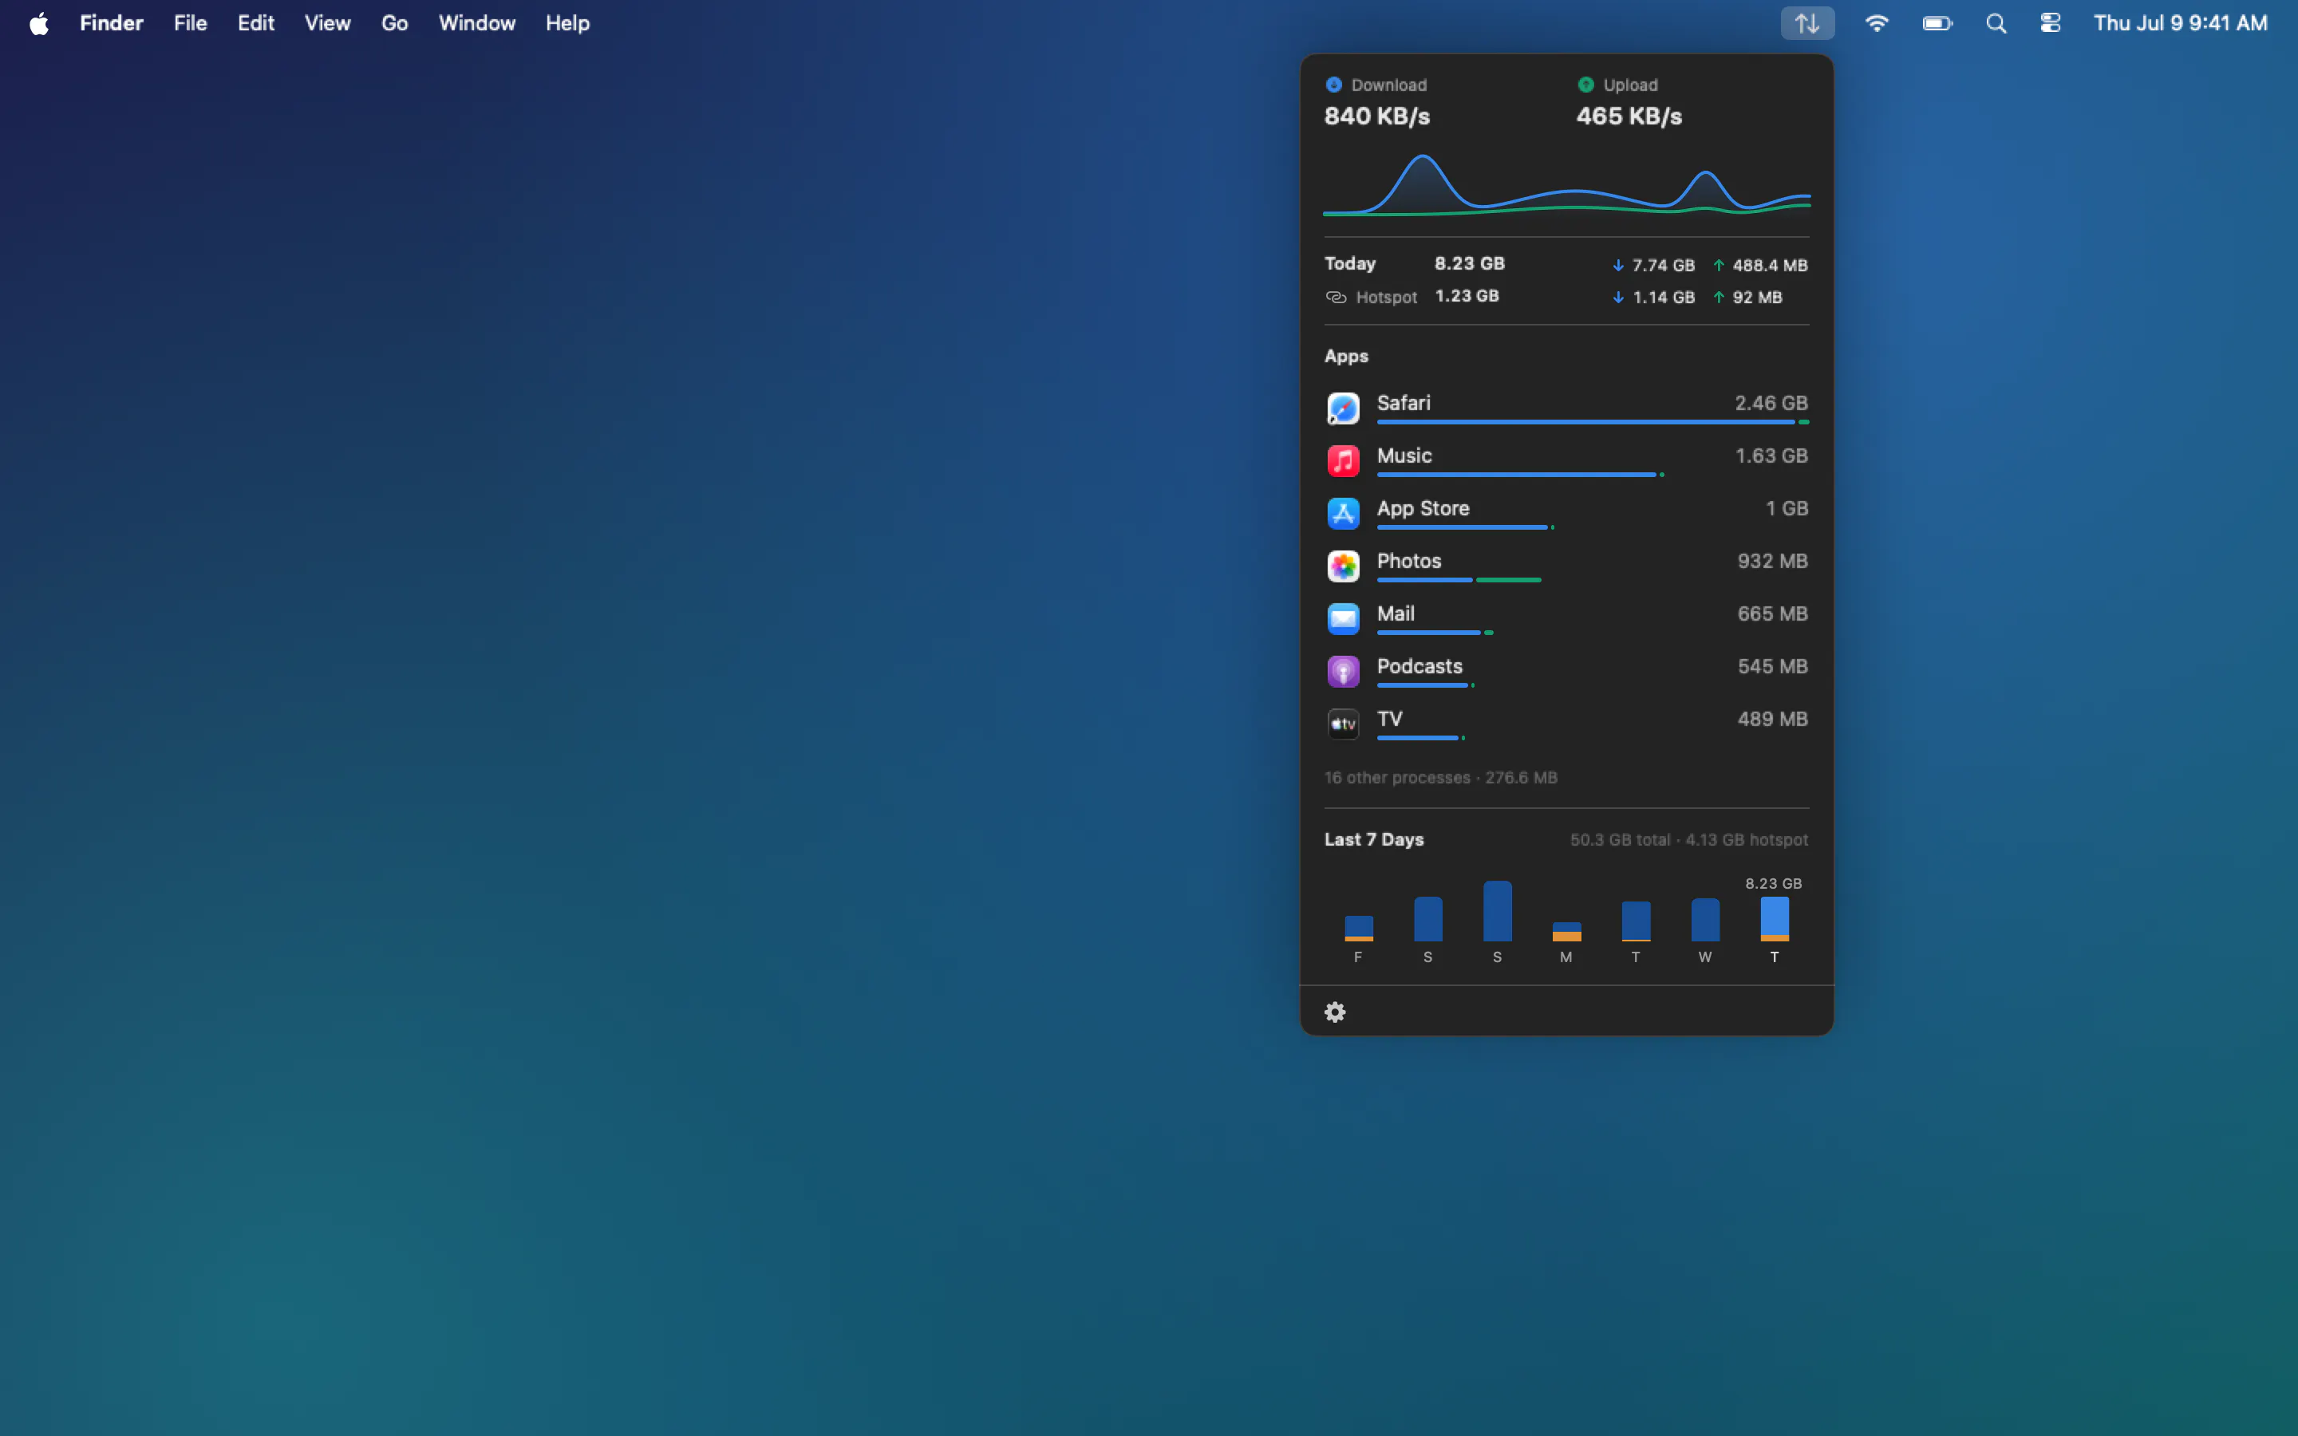The width and height of the screenshot is (2298, 1436).
Task: Open the settings gear in the network panel
Action: [x=1334, y=1012]
